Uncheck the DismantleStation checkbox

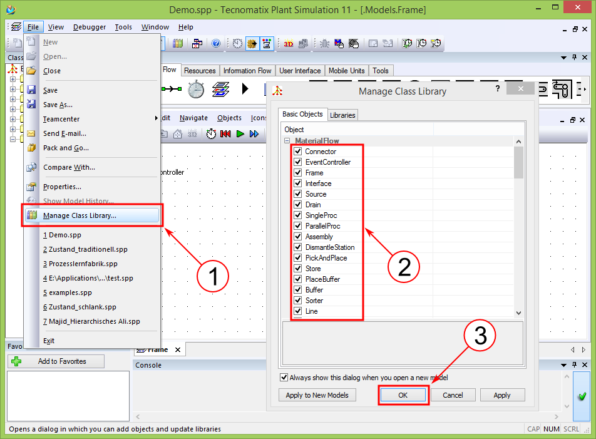click(298, 247)
